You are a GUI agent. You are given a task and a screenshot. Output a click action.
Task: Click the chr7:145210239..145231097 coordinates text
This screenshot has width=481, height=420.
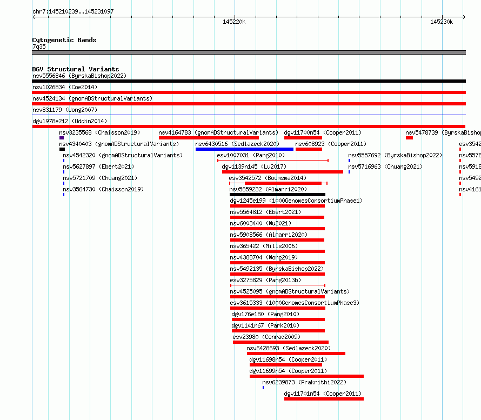point(73,12)
